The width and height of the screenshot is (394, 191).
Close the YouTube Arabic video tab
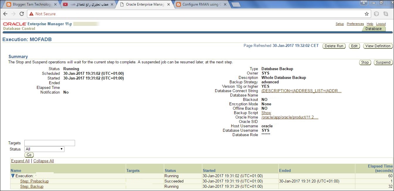click(x=112, y=4)
